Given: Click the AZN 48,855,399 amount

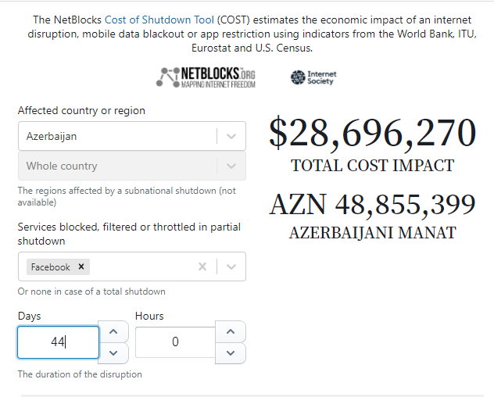Looking at the screenshot, I should click(372, 204).
